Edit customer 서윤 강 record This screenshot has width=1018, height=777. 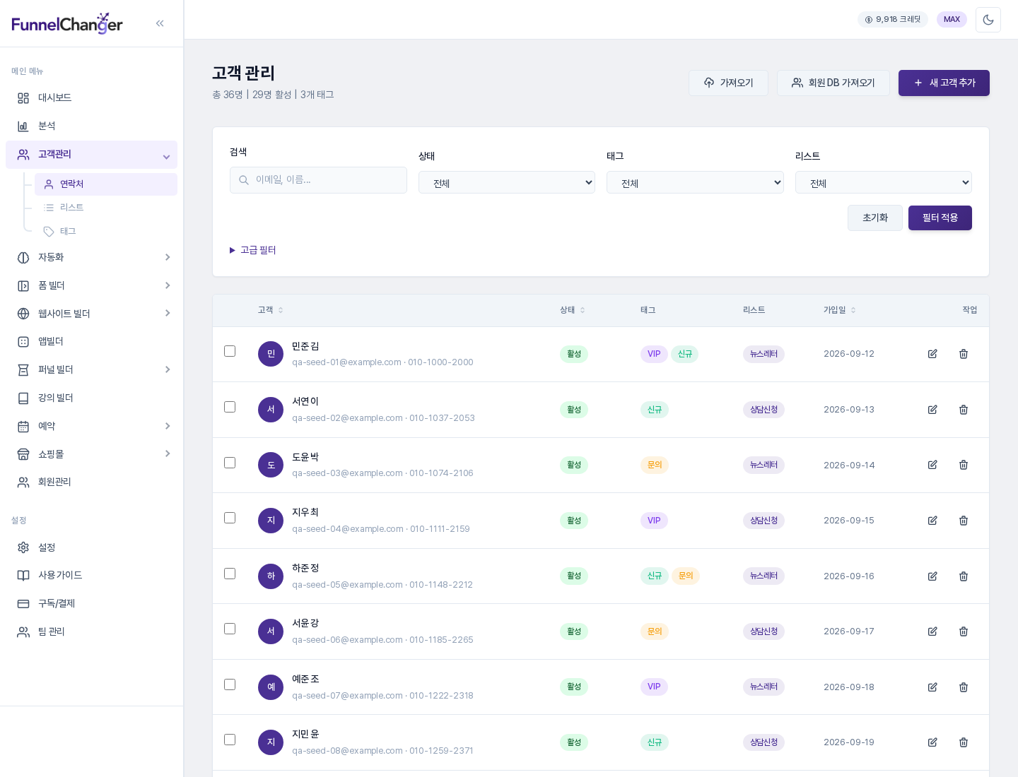932,631
